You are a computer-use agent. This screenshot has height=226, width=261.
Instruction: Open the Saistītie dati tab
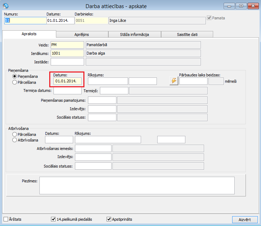pyautogui.click(x=187, y=34)
